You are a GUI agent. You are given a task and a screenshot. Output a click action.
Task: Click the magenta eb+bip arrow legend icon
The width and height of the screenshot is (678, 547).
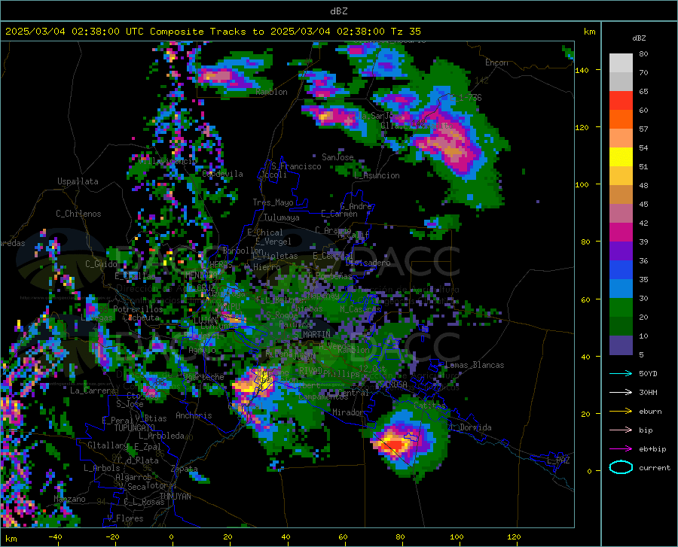coord(621,449)
